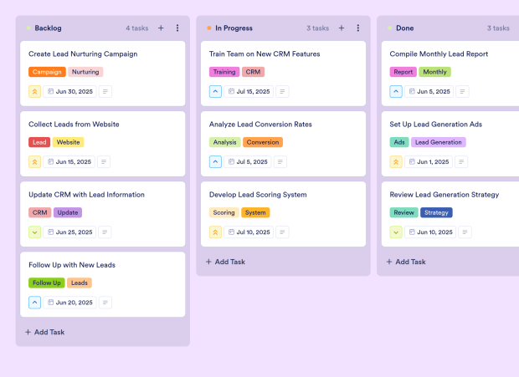Open description icon on Develop Lead Scoring System

(282, 232)
